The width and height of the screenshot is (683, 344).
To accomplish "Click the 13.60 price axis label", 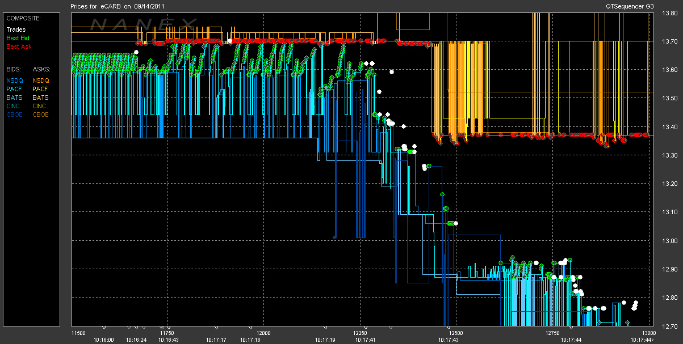I will coord(670,70).
